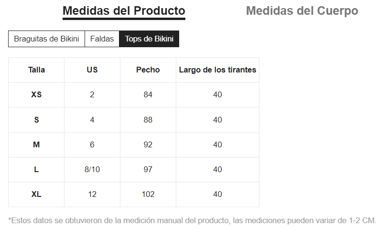Select the M size row label
Screen dimensions: 387x236
coord(36,144)
